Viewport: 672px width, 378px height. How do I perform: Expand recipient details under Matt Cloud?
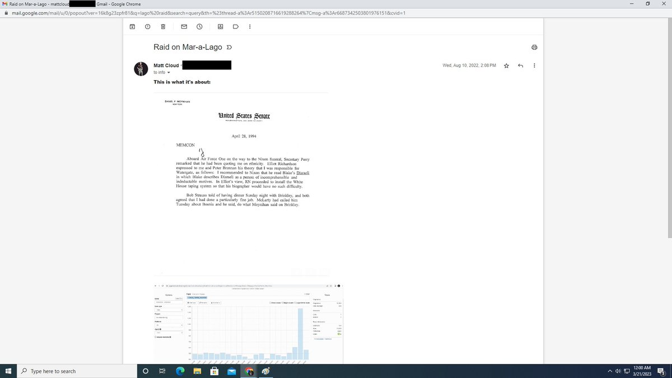click(x=167, y=72)
